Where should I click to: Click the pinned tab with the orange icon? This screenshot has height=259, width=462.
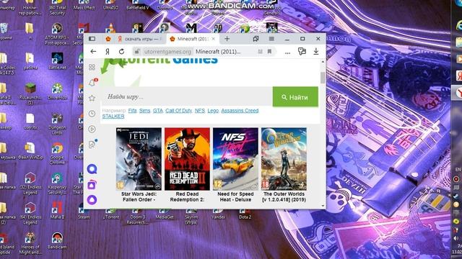[108, 39]
